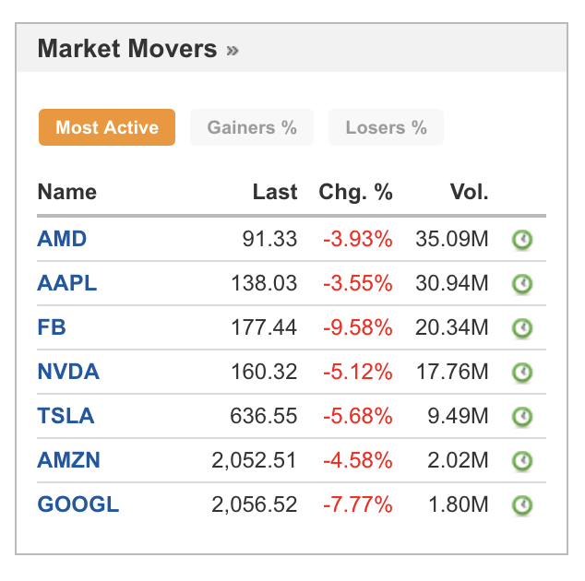Image resolution: width=585 pixels, height=581 pixels.
Task: Click the clock icon in GOOGL row
Action: point(522,505)
